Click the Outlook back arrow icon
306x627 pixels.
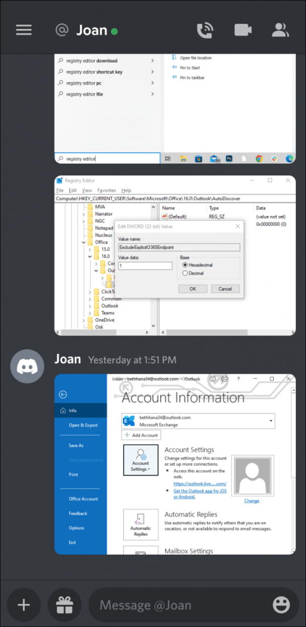(63, 394)
